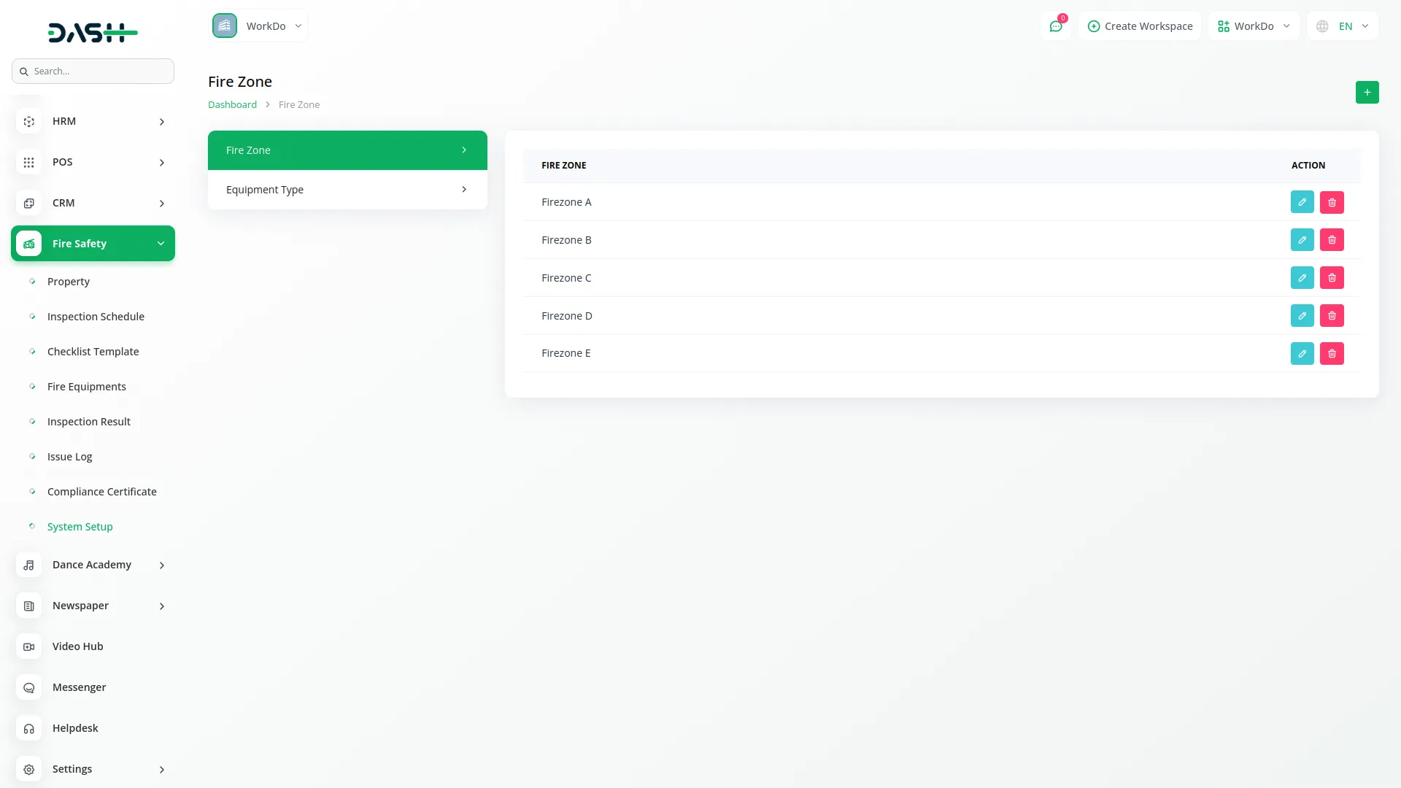Image resolution: width=1401 pixels, height=788 pixels.
Task: Open the chat messages icon
Action: click(1055, 26)
